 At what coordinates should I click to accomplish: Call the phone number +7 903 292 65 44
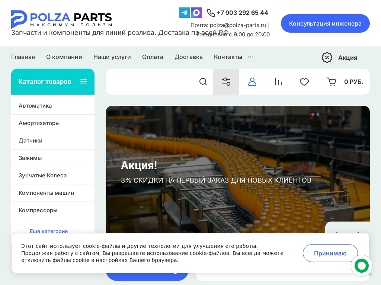[x=242, y=13]
